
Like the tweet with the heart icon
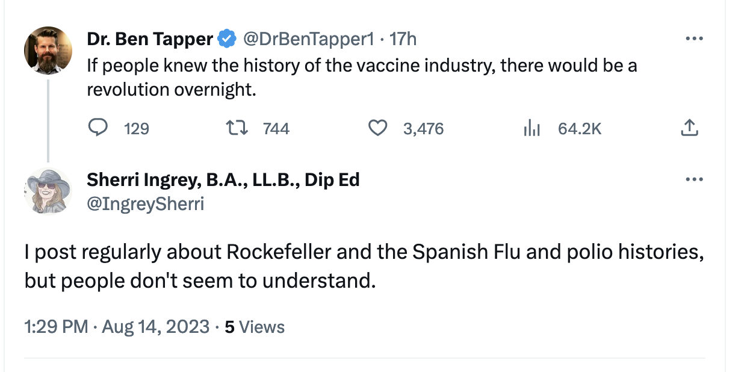(377, 128)
